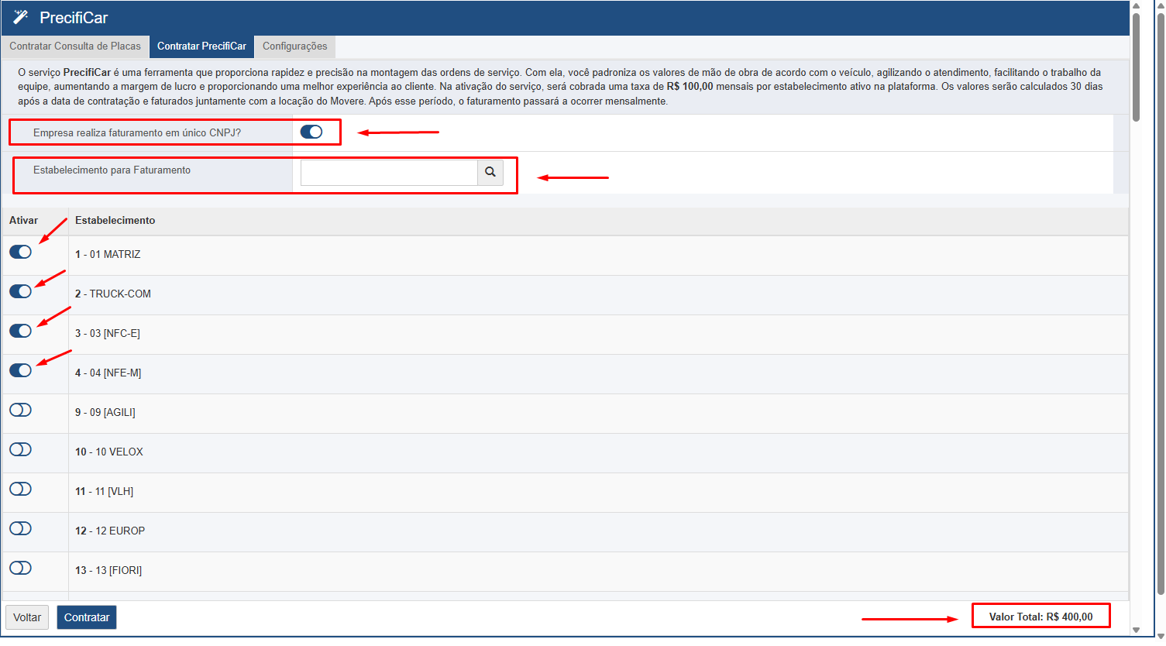Click the 12 - 12 EUROP row text

tap(110, 531)
